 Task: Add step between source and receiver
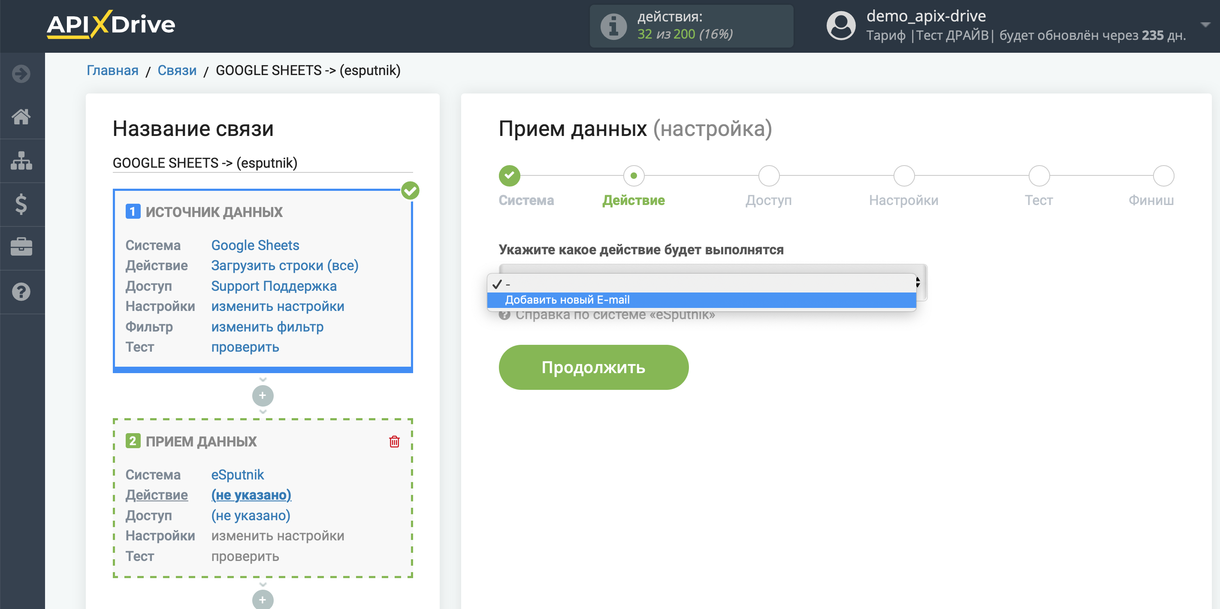point(263,395)
